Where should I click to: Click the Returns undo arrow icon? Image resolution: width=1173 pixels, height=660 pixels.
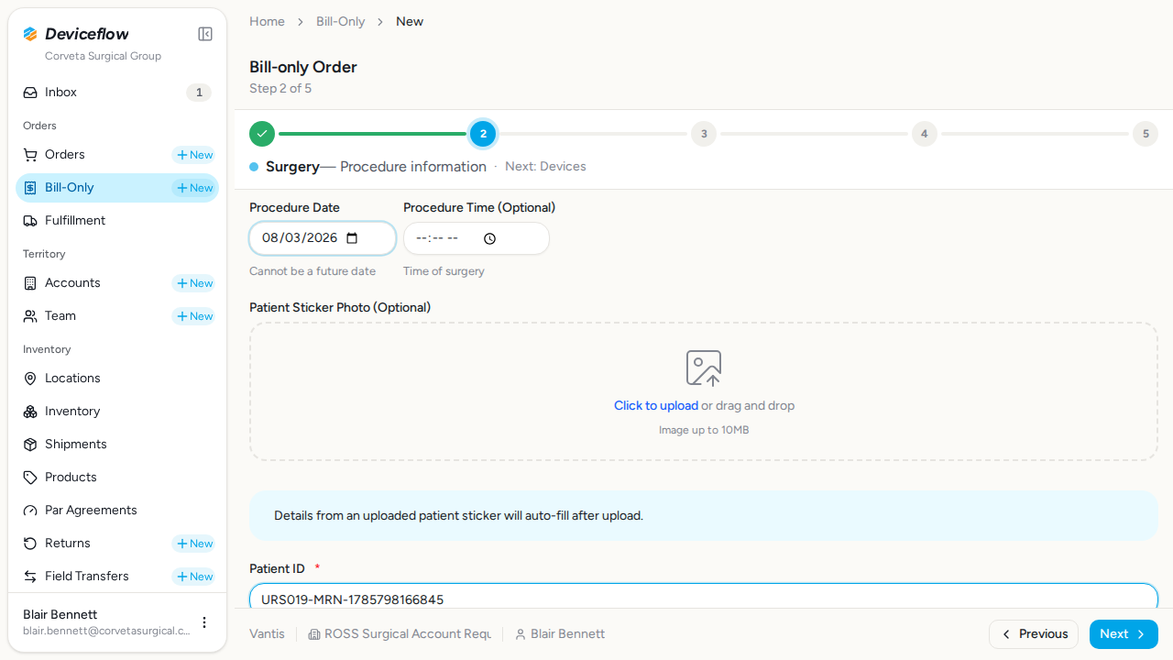(30, 544)
